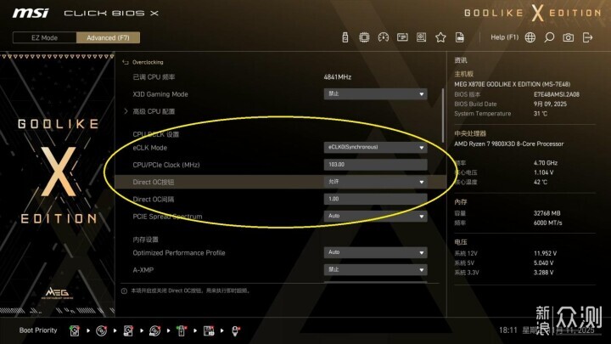
Task: Click CPU frequency value 4.70 GHz
Action: click(x=545, y=163)
